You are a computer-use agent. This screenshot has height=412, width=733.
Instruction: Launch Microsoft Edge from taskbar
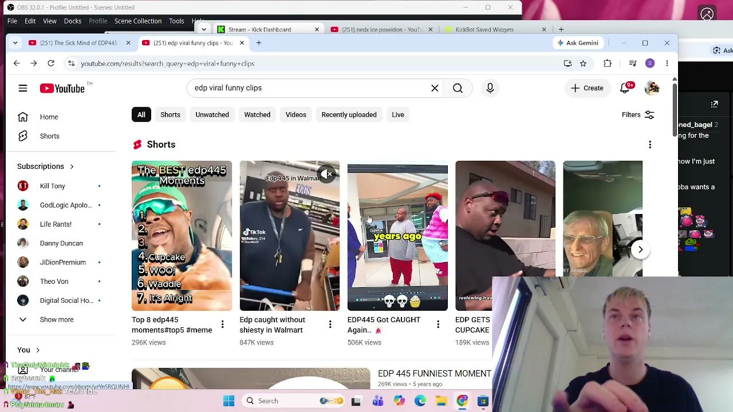click(420, 401)
